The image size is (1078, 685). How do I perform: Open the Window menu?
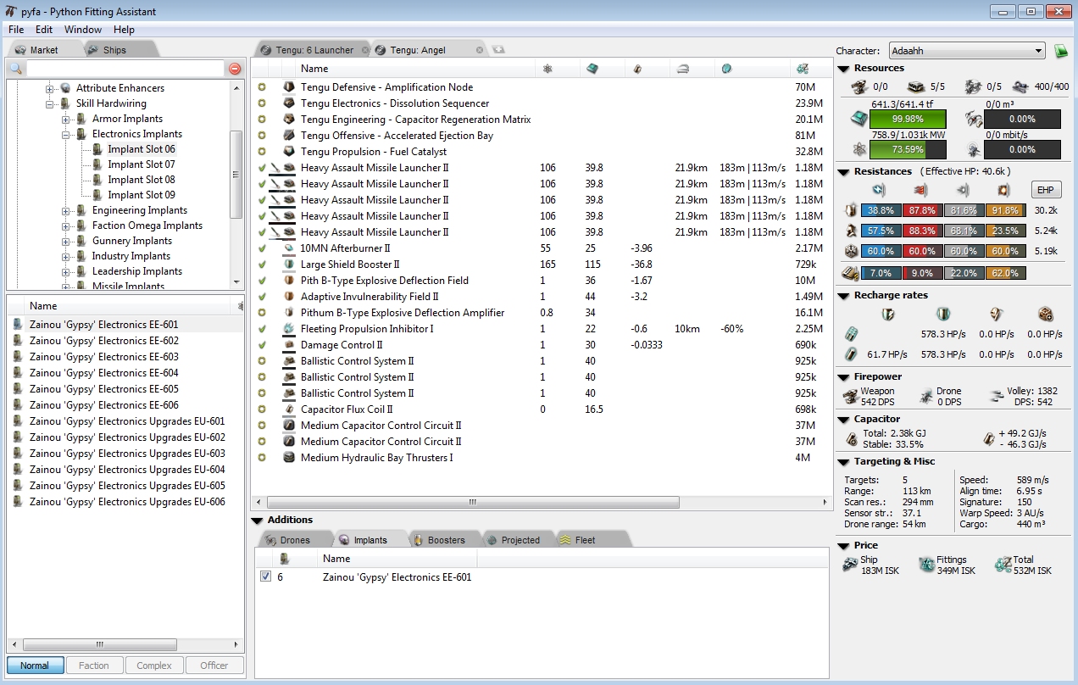click(x=82, y=30)
